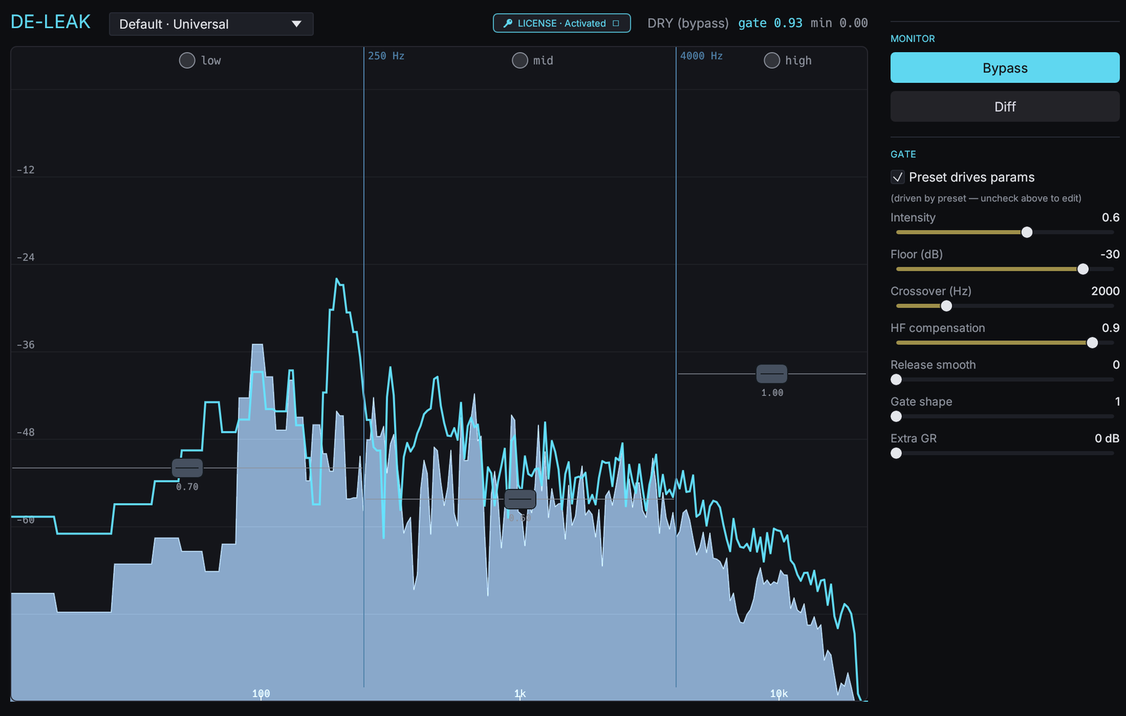This screenshot has height=716, width=1126.
Task: Click the high band threshold handle at 1.00
Action: pyautogui.click(x=772, y=373)
